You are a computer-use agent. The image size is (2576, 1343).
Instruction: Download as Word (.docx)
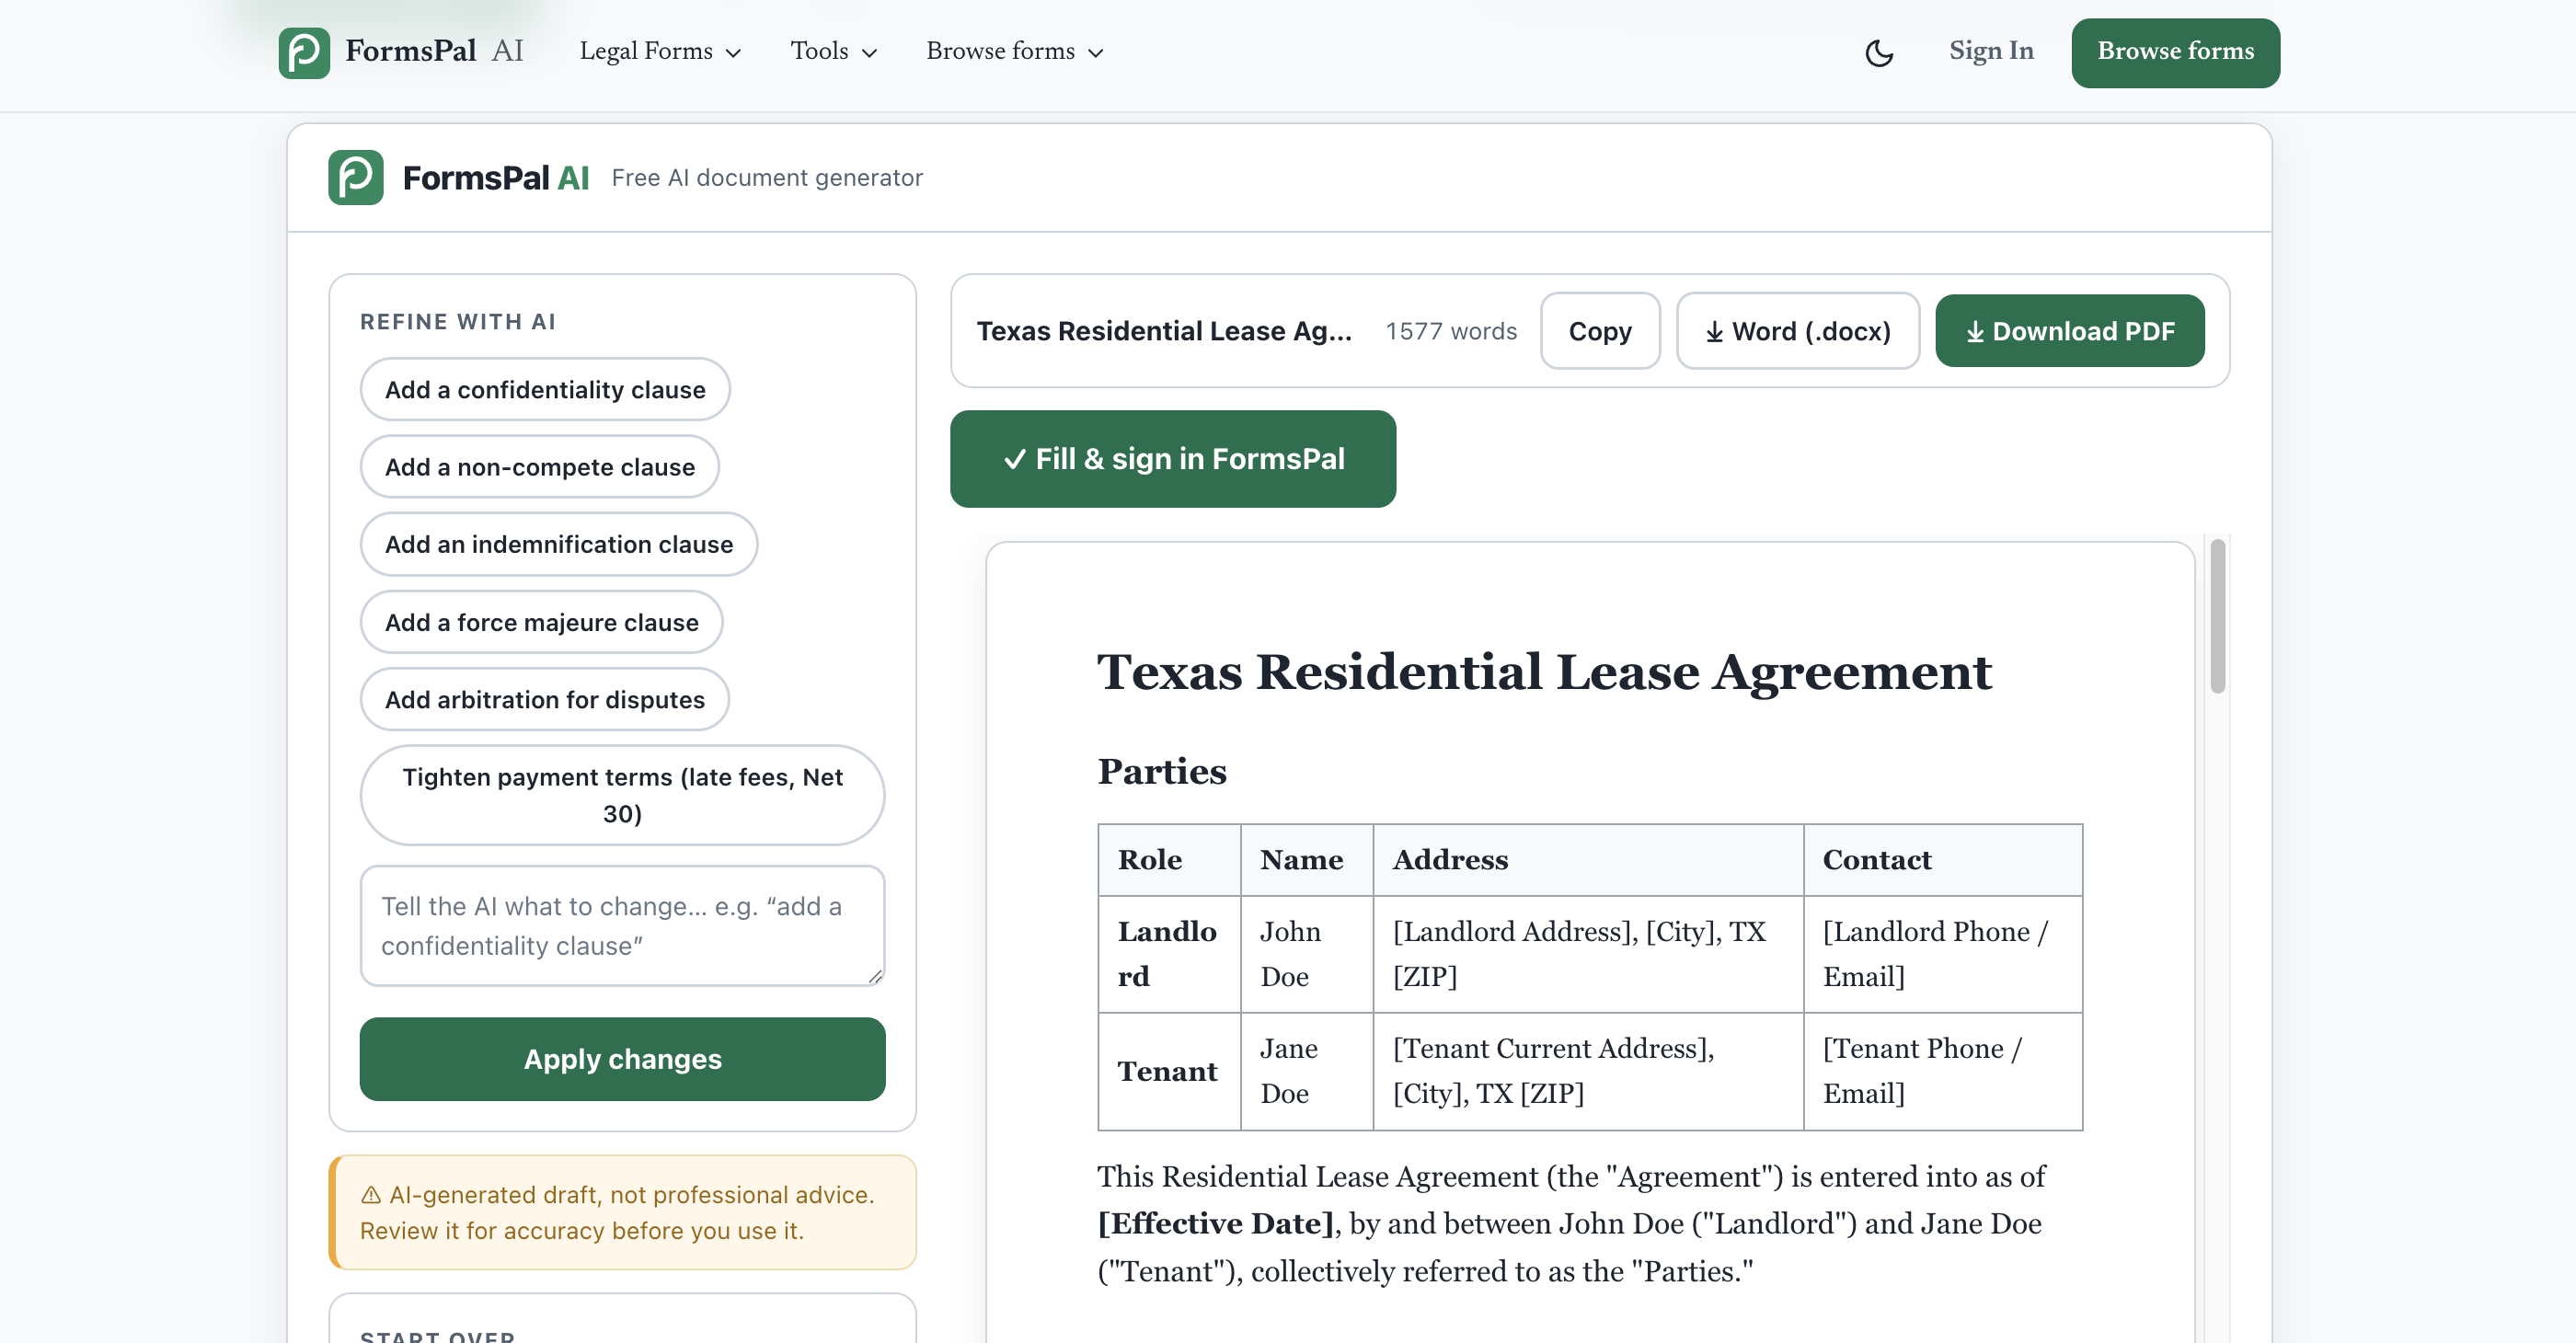[x=1797, y=331]
